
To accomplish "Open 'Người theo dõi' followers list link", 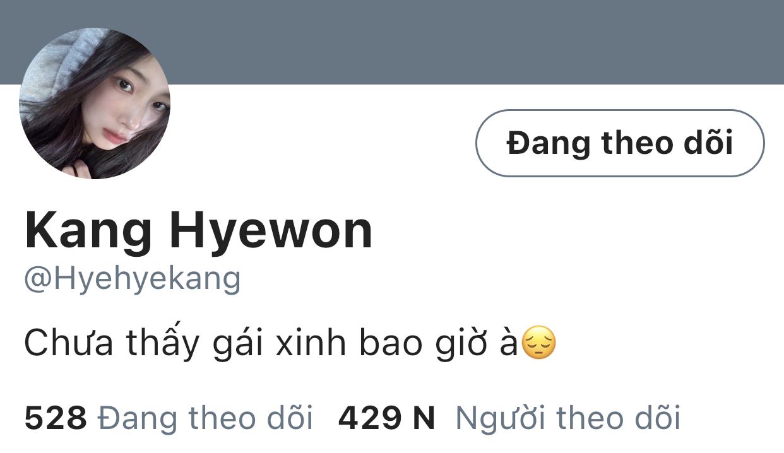I will [x=568, y=418].
